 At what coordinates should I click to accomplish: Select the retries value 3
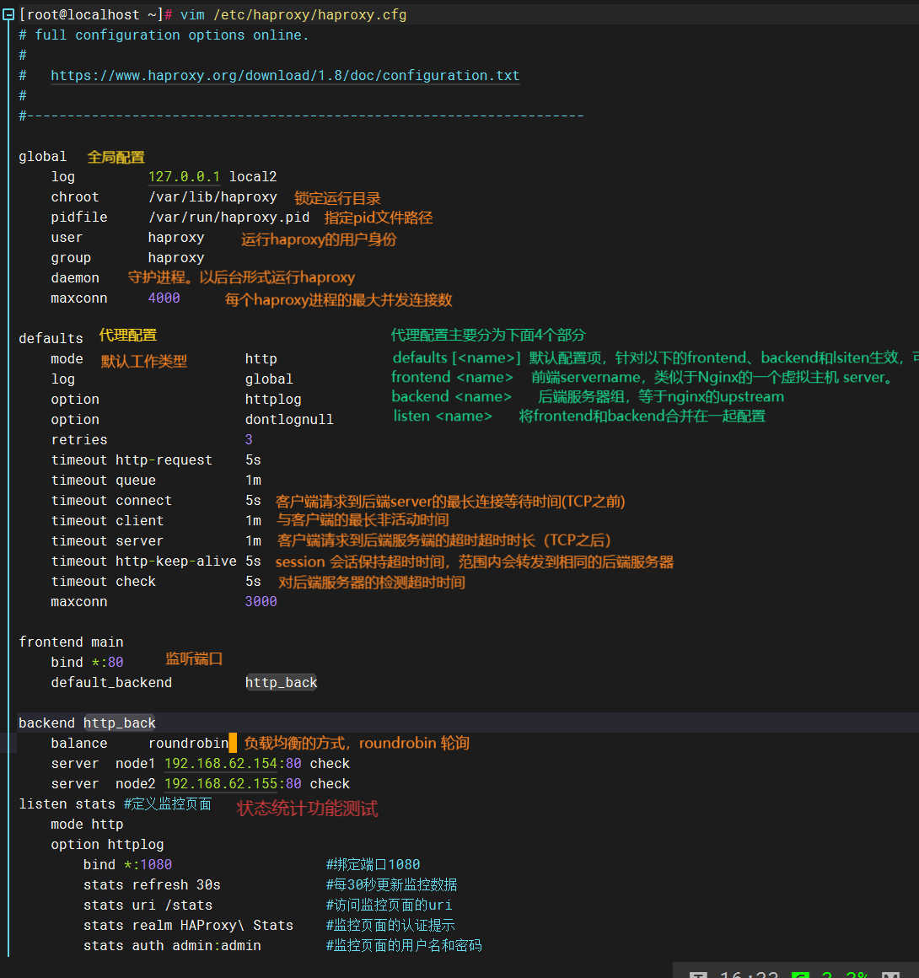tap(249, 440)
